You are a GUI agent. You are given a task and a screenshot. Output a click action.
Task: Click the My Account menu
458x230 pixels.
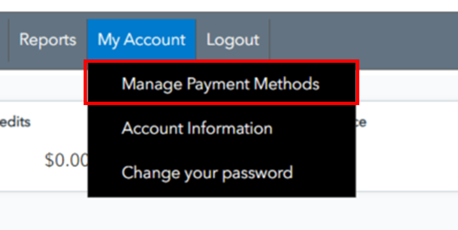click(141, 40)
